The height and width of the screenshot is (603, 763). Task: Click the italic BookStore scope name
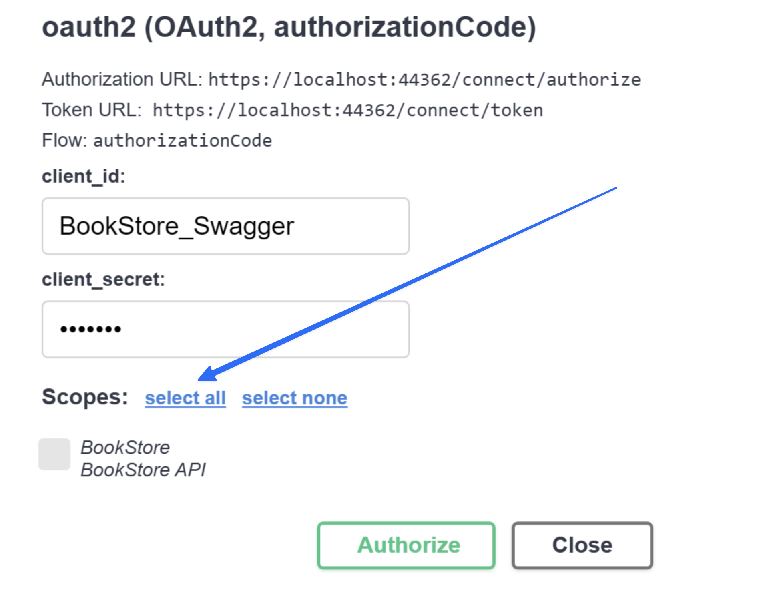click(x=125, y=447)
